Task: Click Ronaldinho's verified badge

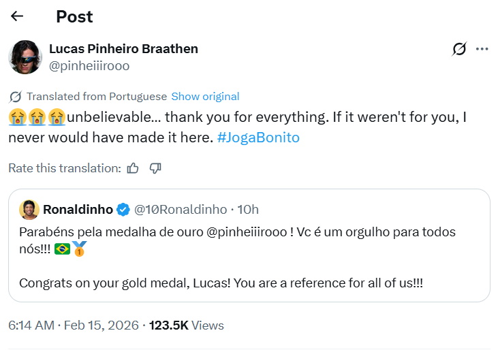Action: click(123, 209)
